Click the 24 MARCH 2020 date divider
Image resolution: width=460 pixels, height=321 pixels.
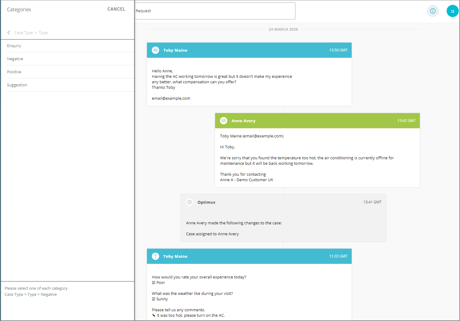point(283,29)
